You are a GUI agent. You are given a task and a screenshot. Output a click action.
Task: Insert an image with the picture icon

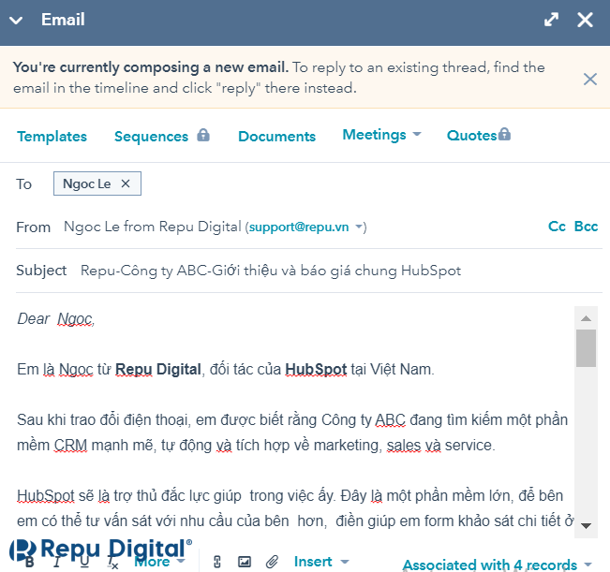click(245, 562)
